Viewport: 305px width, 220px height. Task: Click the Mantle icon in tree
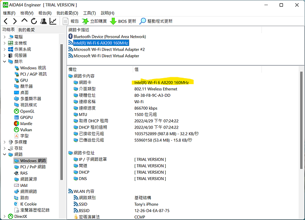point(17,124)
